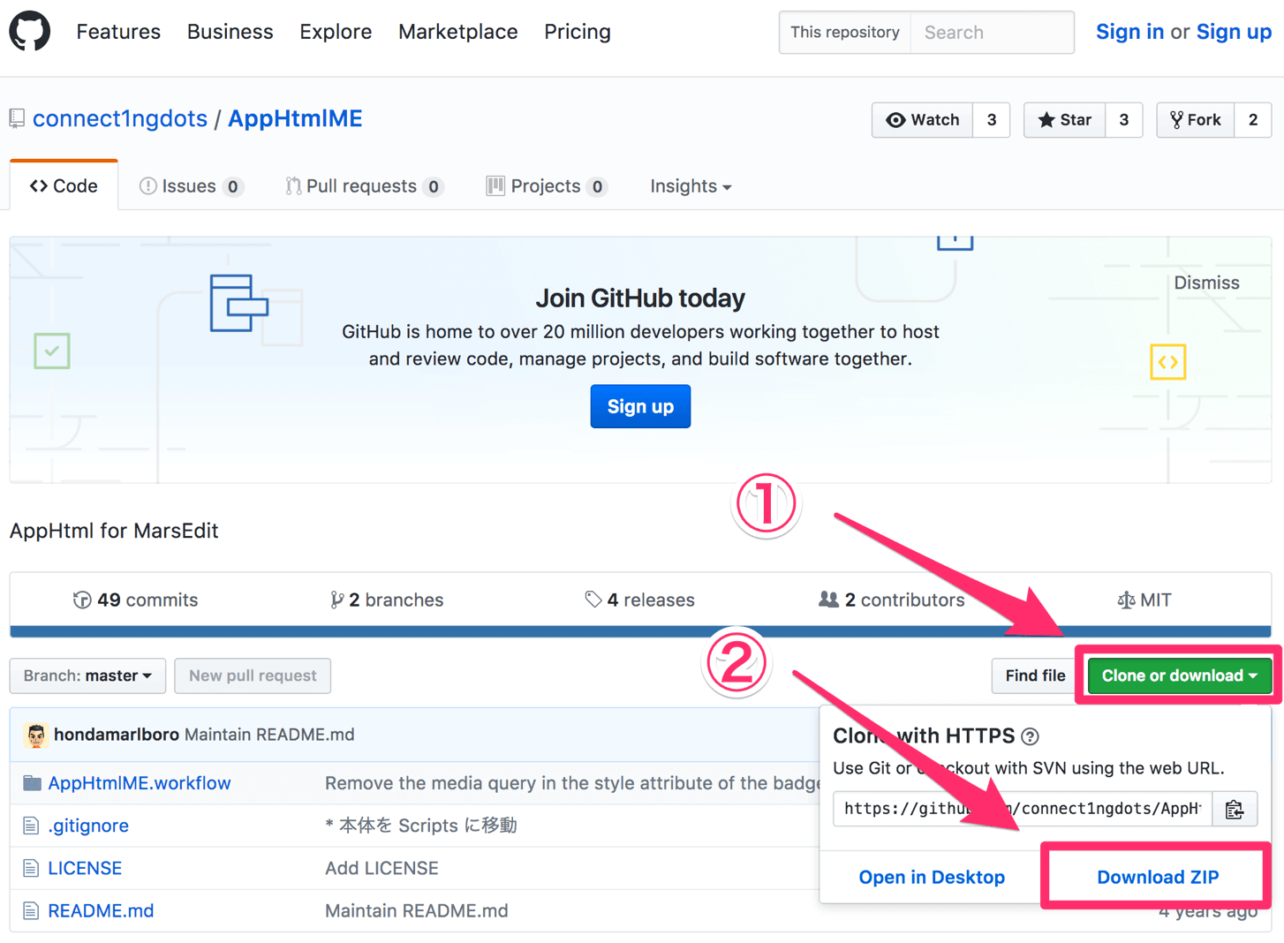Click the commits clock icon
Image resolution: width=1284 pixels, height=943 pixels.
coord(82,600)
